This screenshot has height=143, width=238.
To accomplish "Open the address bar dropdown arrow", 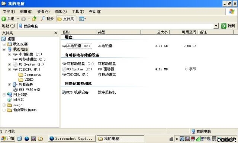I will click(216, 26).
